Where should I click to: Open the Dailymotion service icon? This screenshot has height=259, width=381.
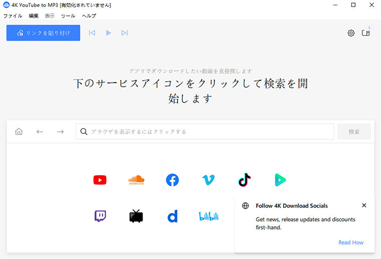pos(172,216)
